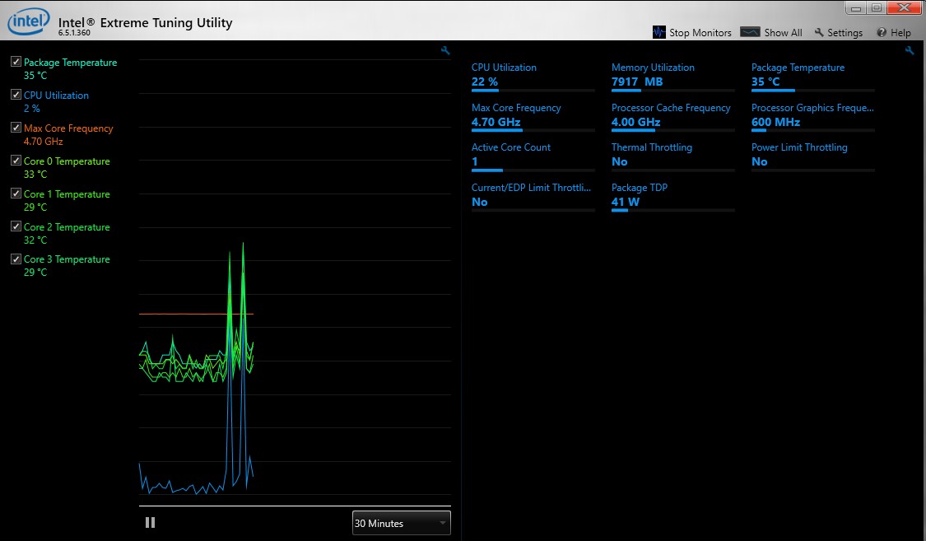Toggle Core 0 Temperature checkbox
The width and height of the screenshot is (926, 541).
click(16, 161)
